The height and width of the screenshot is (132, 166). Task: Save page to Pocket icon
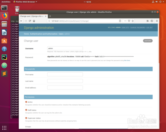pyautogui.click(x=129, y=21)
